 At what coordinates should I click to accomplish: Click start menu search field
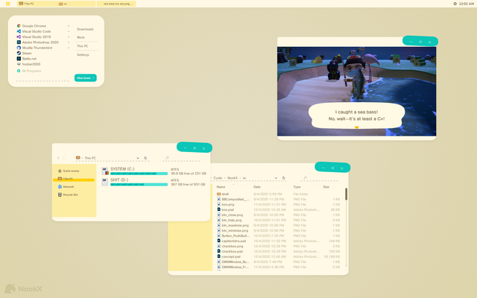tap(42, 79)
